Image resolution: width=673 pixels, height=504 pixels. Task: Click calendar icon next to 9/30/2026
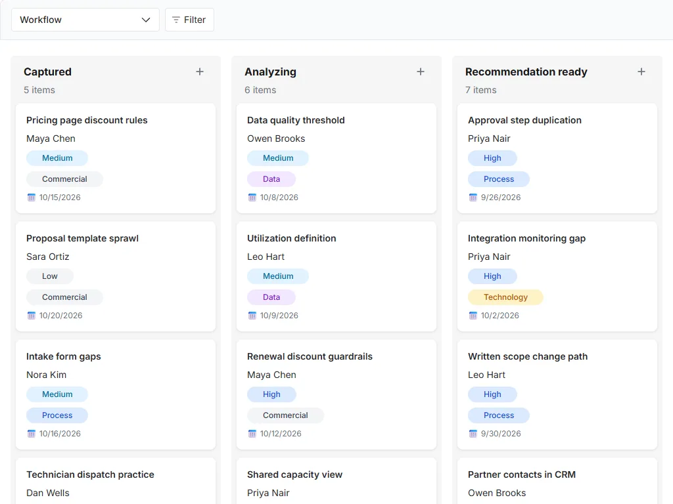tap(473, 434)
